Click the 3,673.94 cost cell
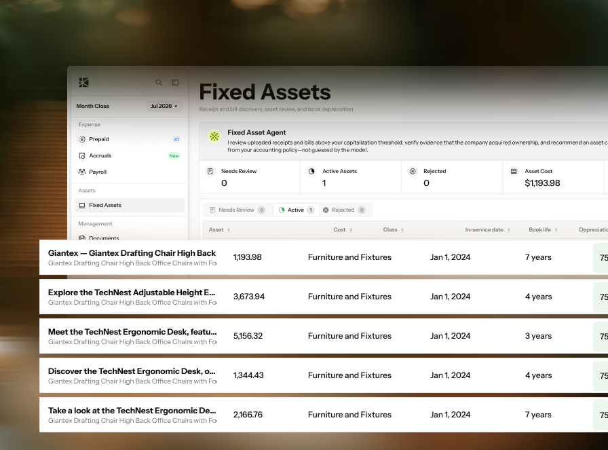Screen dimensions: 608x450 pos(249,297)
